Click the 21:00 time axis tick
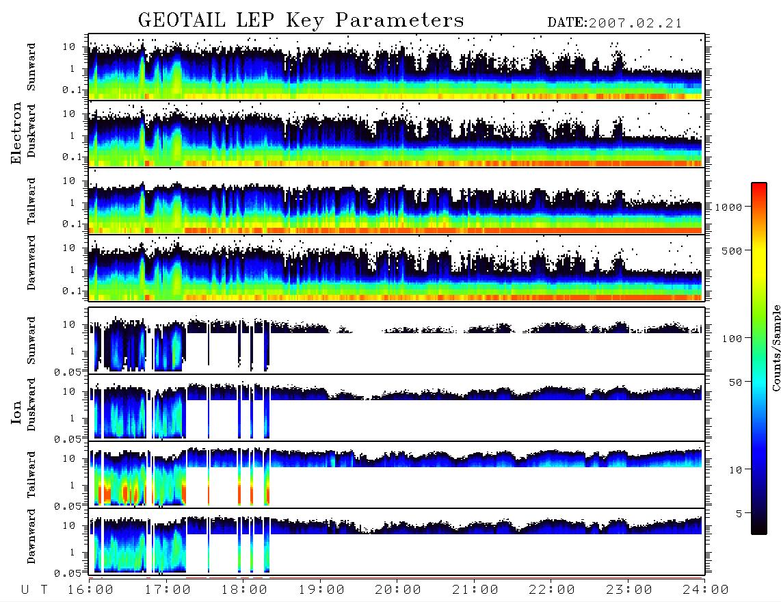 click(x=476, y=590)
